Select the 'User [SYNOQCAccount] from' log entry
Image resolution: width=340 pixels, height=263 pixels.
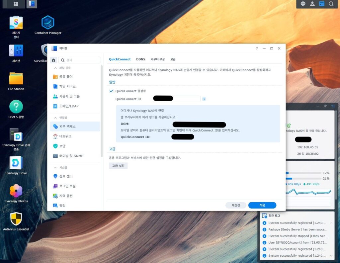297,242
